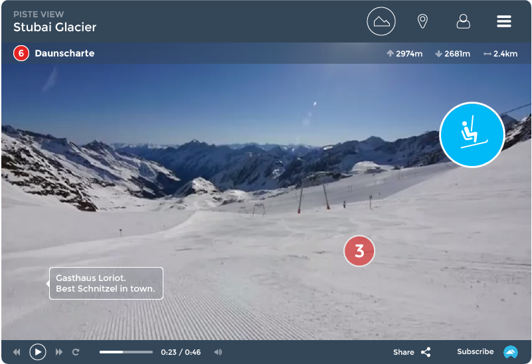Select the Daunscharte piste title
Screen dimensions: 532x364
coord(64,53)
